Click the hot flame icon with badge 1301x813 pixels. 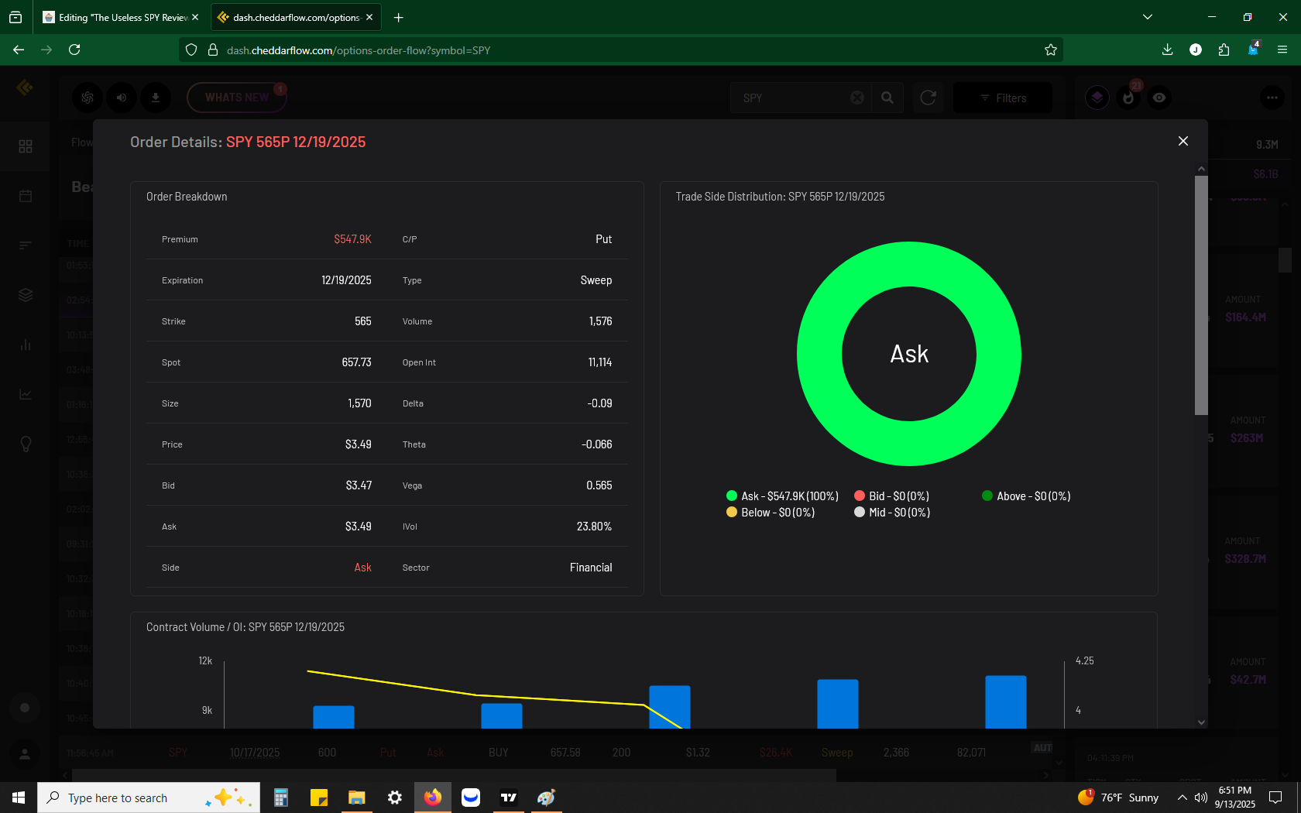[x=1128, y=98]
